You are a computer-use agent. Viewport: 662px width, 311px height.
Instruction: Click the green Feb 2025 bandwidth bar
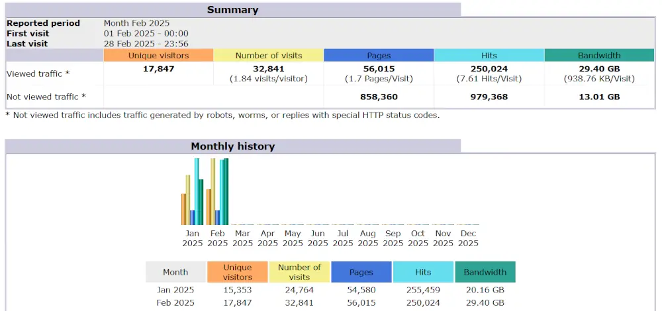(226, 192)
